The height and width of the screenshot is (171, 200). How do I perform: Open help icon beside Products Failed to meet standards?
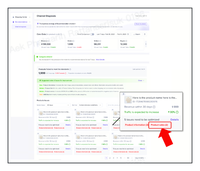click(x=70, y=69)
